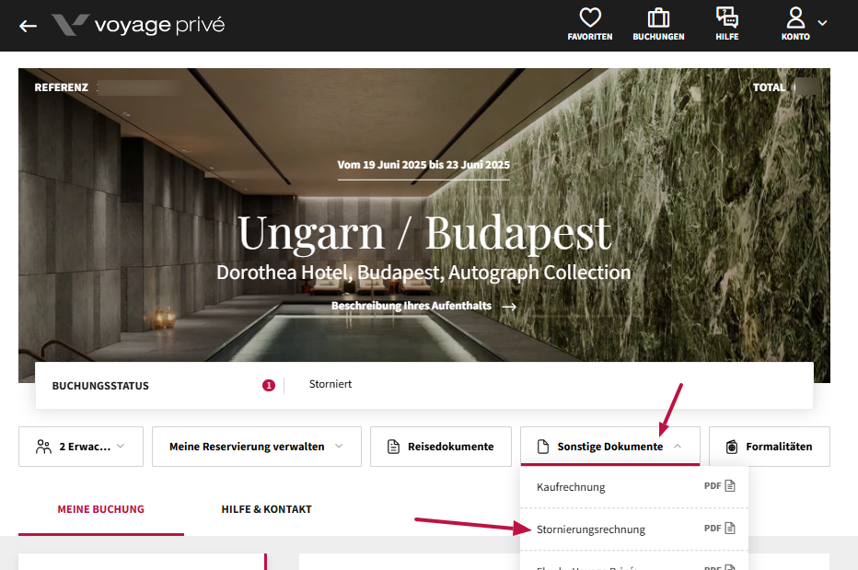
Task: Switch to the Meine Buchung tab
Action: click(x=101, y=509)
